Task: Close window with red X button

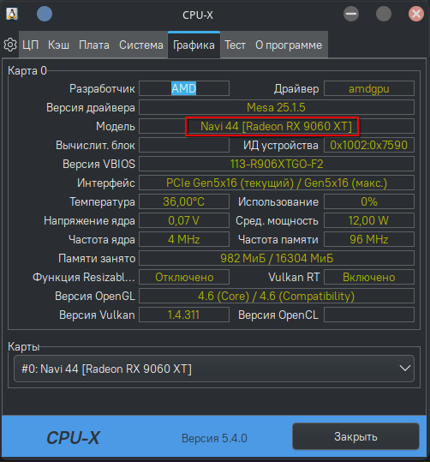Action: (416, 14)
